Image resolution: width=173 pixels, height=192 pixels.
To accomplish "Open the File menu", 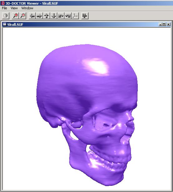I will pyautogui.click(x=4, y=8).
